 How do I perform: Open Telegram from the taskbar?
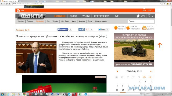[86, 94]
